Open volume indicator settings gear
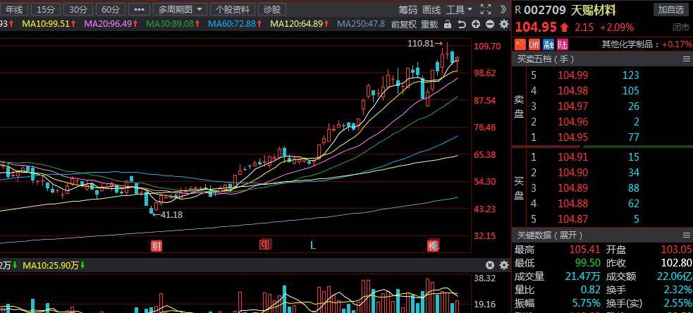This screenshot has height=313, width=693. point(503,265)
